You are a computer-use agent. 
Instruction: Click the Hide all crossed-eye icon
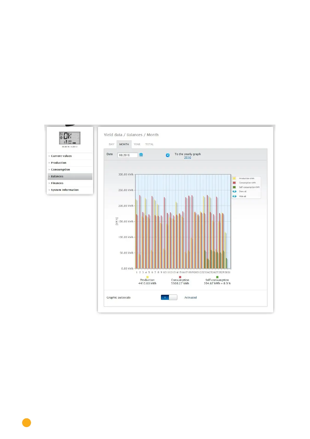coord(234,196)
